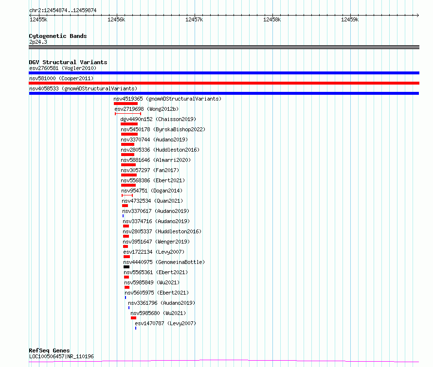This screenshot has height=367, width=433.
Task: Select nsv3370744 (Audano2019) label
Action: pos(154,140)
